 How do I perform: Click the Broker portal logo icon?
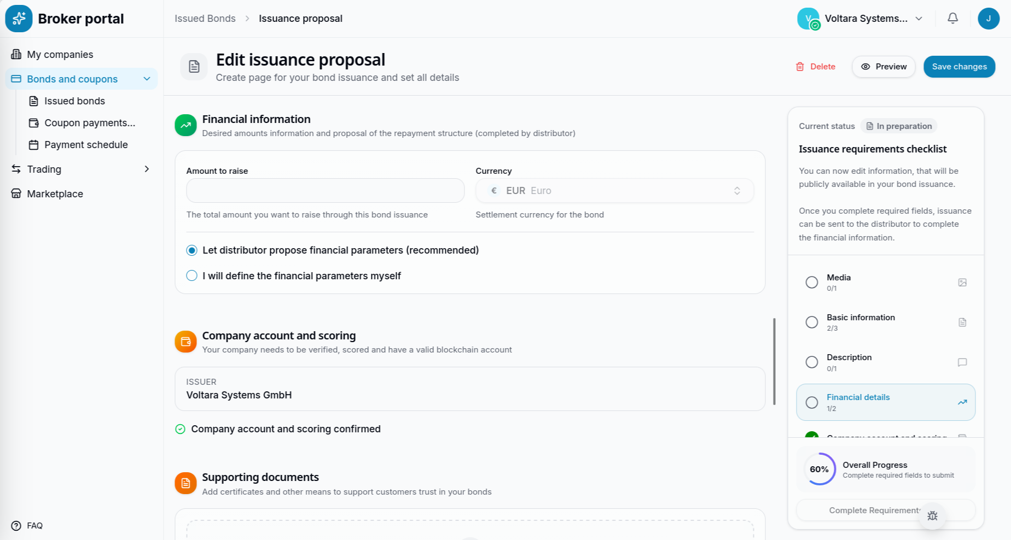coord(19,19)
